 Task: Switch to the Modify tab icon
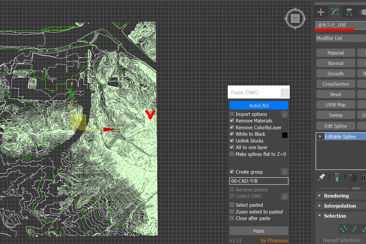335,12
